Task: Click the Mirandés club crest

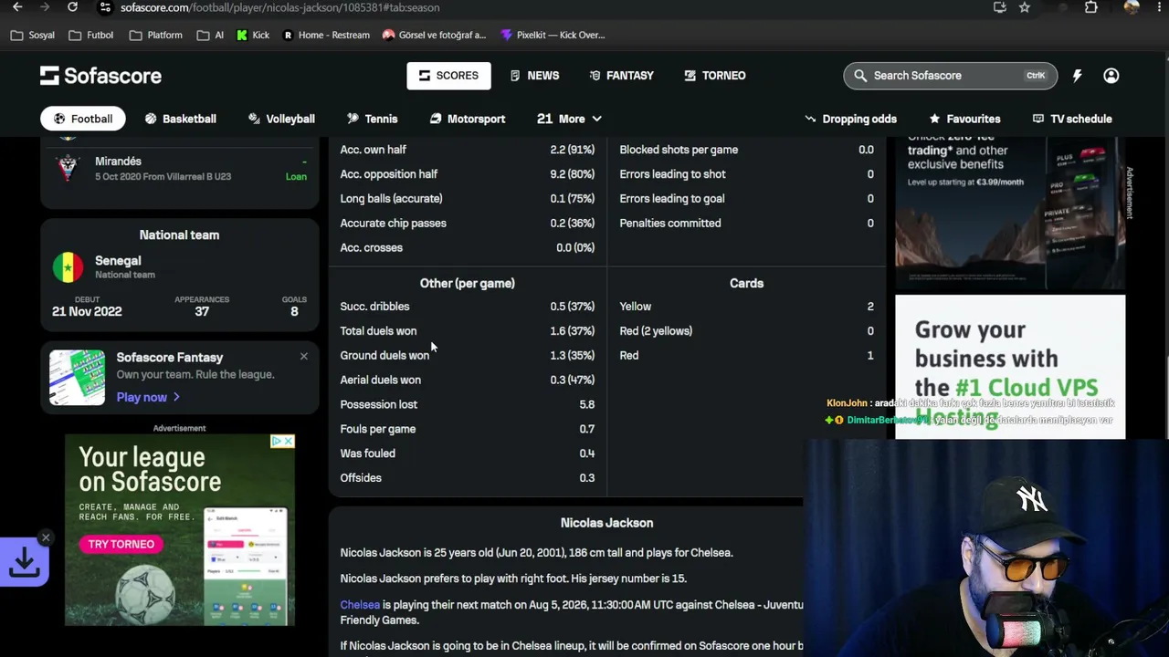Action: click(x=67, y=168)
